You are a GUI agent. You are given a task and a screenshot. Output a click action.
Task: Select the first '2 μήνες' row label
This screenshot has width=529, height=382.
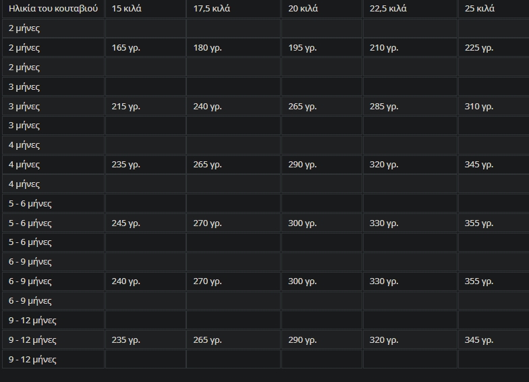pyautogui.click(x=53, y=28)
